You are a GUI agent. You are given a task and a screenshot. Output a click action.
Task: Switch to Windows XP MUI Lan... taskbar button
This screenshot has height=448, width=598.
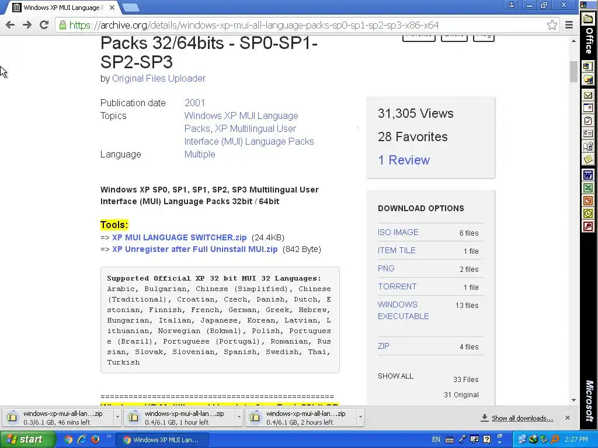(162, 440)
